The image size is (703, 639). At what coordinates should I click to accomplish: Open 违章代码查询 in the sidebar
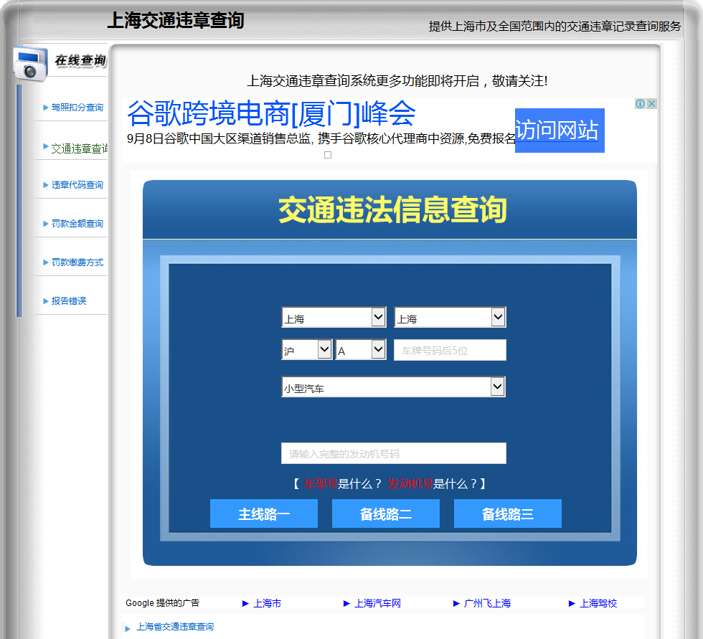77,185
